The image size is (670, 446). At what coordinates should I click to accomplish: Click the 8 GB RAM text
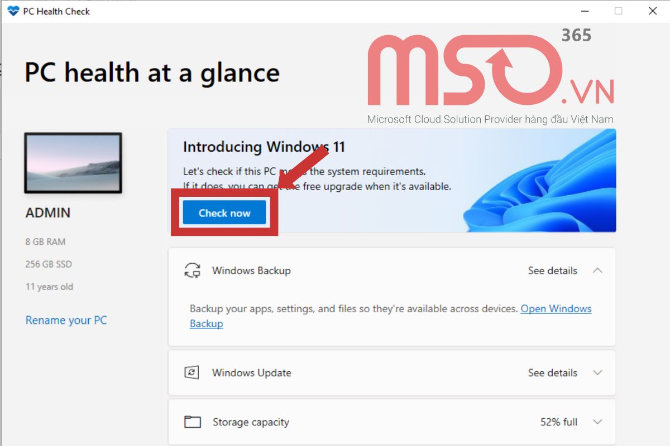(x=45, y=242)
